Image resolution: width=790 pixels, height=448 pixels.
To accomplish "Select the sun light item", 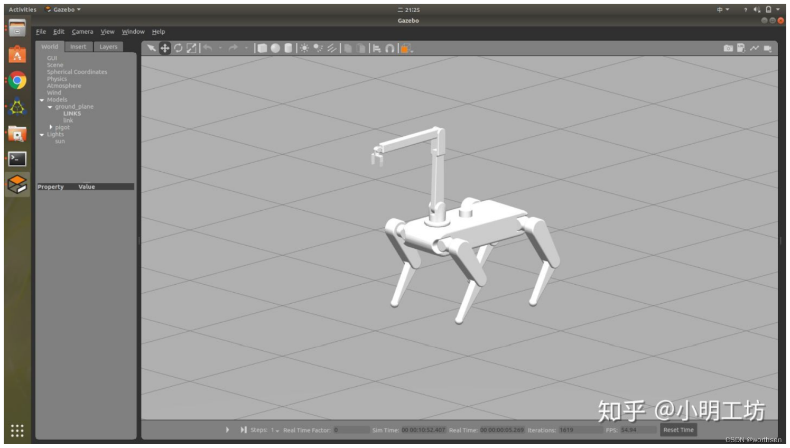I will [60, 141].
